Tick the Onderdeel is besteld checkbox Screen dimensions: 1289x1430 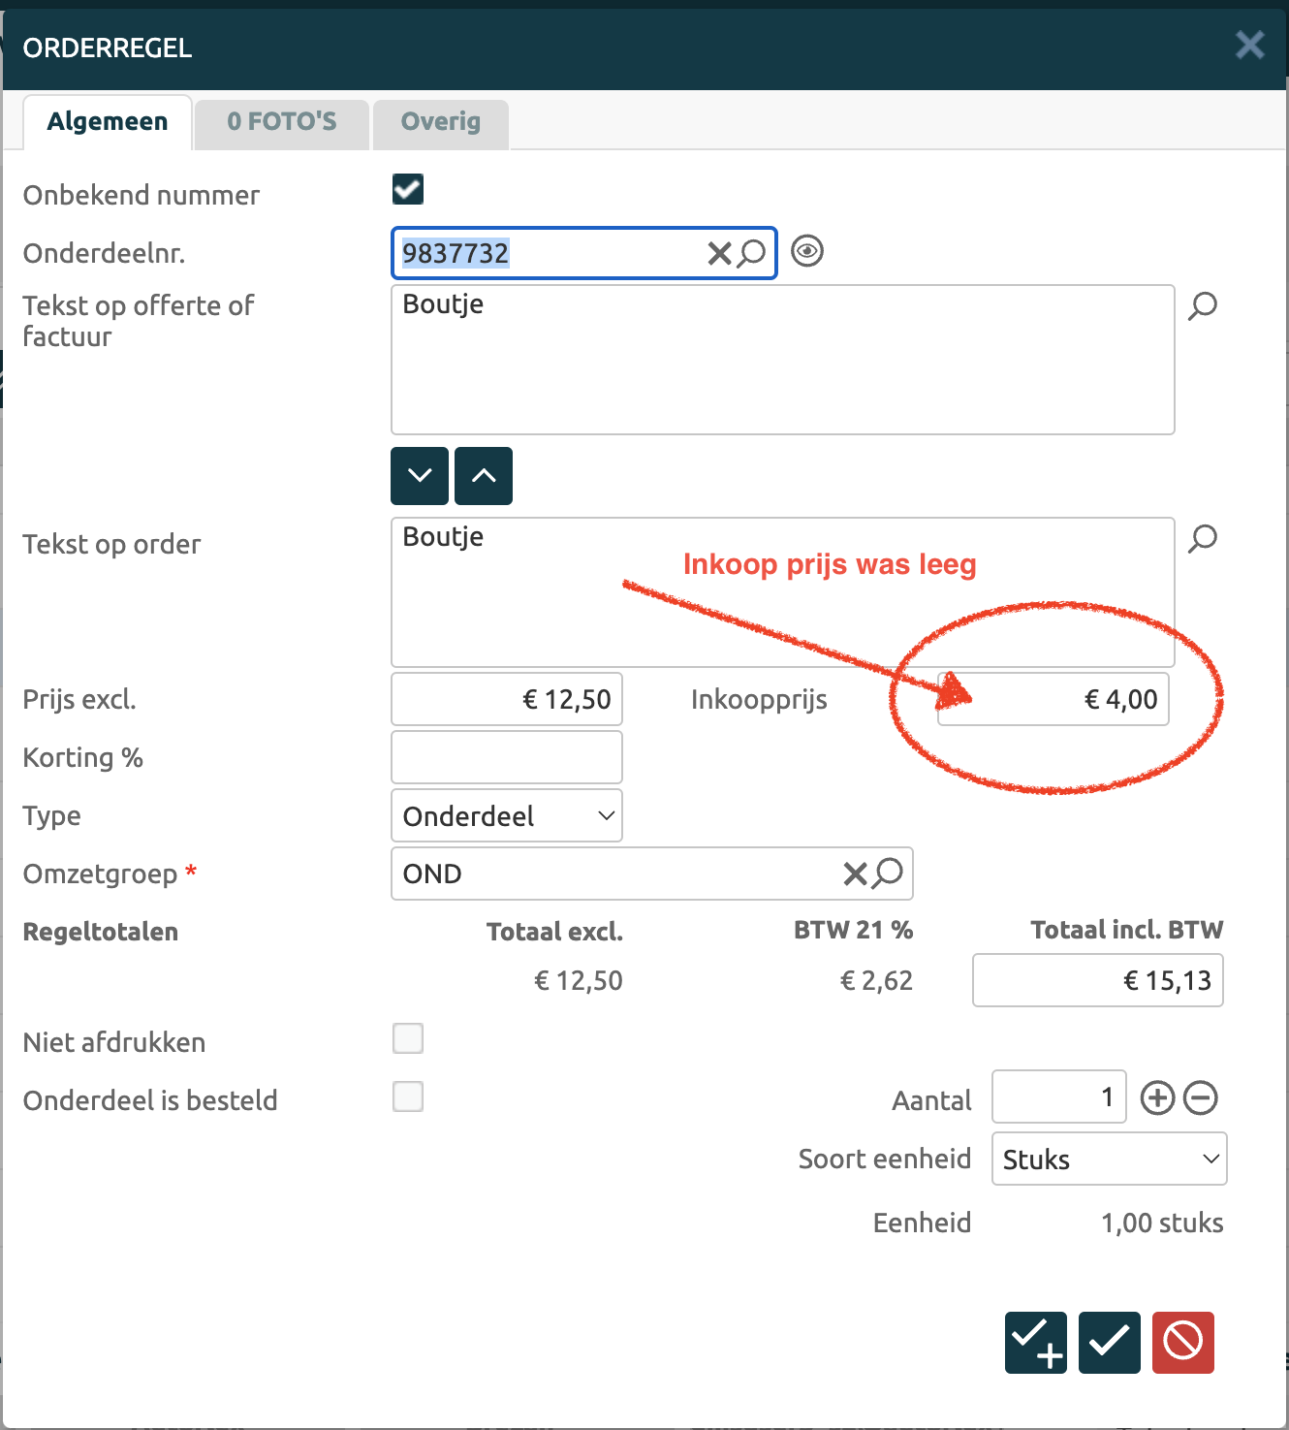408,1096
